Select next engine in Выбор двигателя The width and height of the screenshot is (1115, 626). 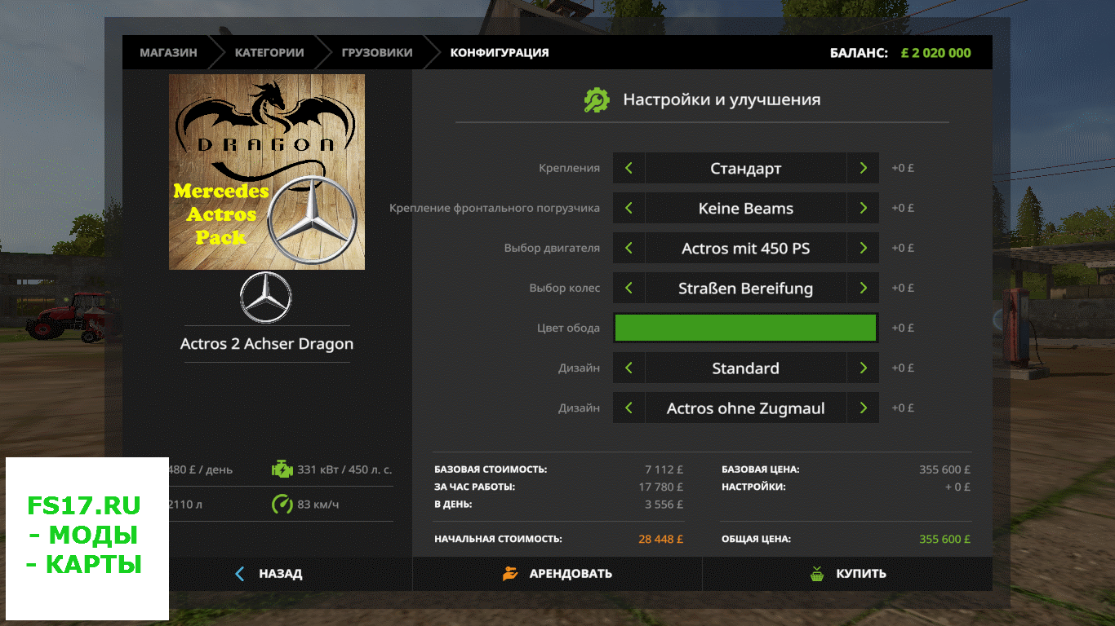click(x=863, y=248)
